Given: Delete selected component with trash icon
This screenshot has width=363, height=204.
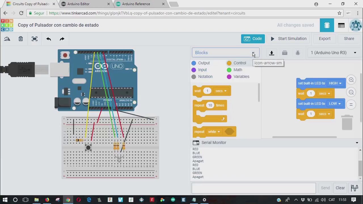Looking at the screenshot, I should [x=21, y=39].
